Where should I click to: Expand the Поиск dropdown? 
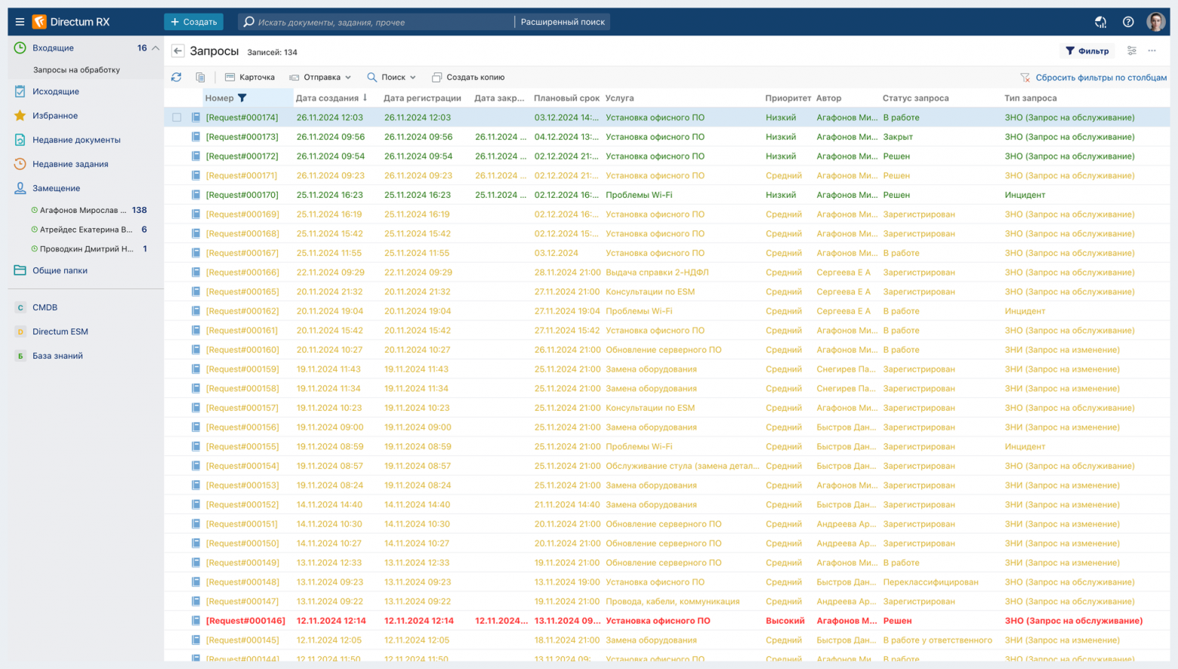coord(392,77)
